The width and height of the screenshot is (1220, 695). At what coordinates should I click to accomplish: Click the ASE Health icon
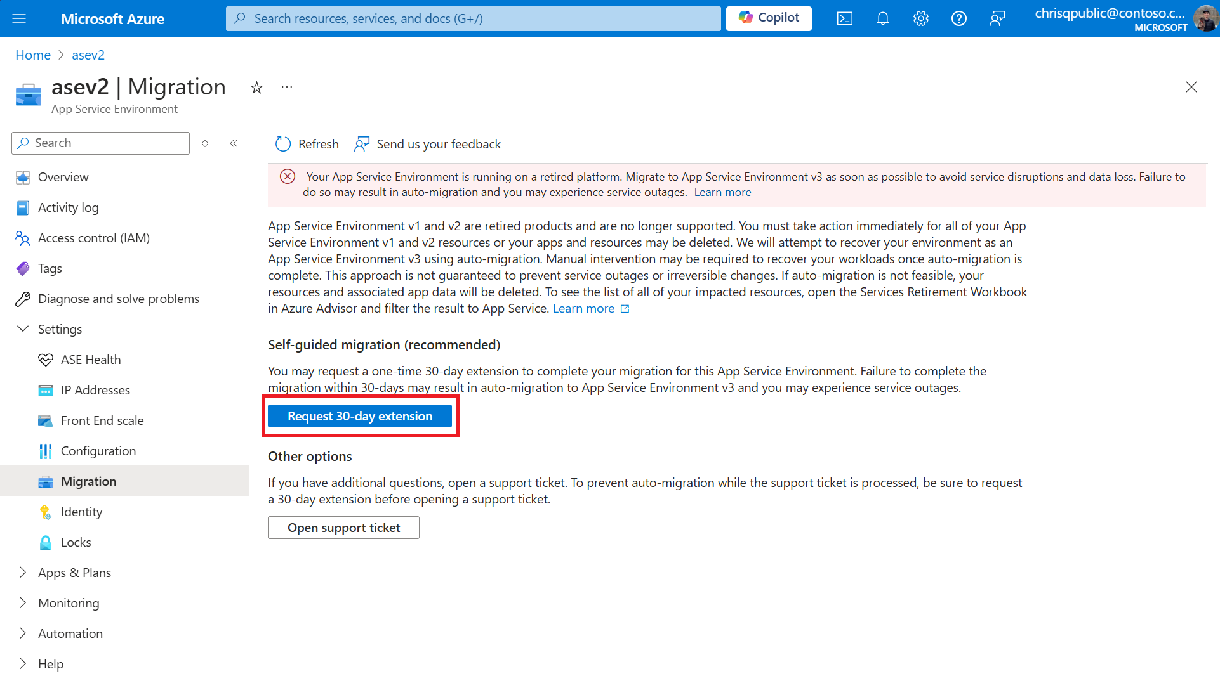pyautogui.click(x=45, y=359)
